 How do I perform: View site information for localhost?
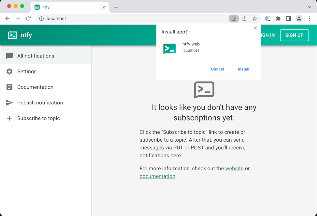tap(41, 19)
